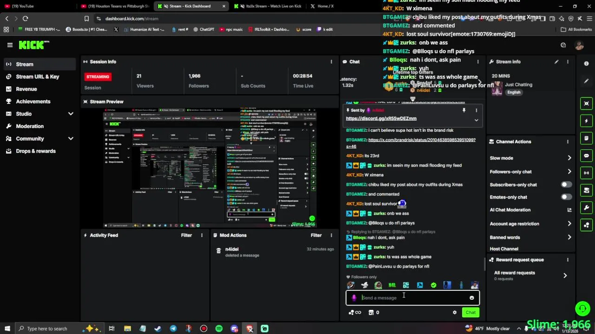The width and height of the screenshot is (595, 334).
Task: Open the x.com brandrisk link in chat
Action: tap(411, 143)
